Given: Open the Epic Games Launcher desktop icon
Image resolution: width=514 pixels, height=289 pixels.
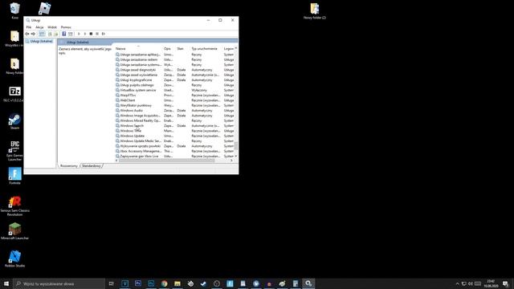Looking at the screenshot, I should tap(14, 150).
